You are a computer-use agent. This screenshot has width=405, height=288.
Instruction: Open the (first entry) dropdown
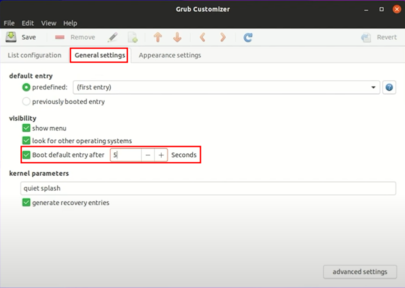click(226, 87)
